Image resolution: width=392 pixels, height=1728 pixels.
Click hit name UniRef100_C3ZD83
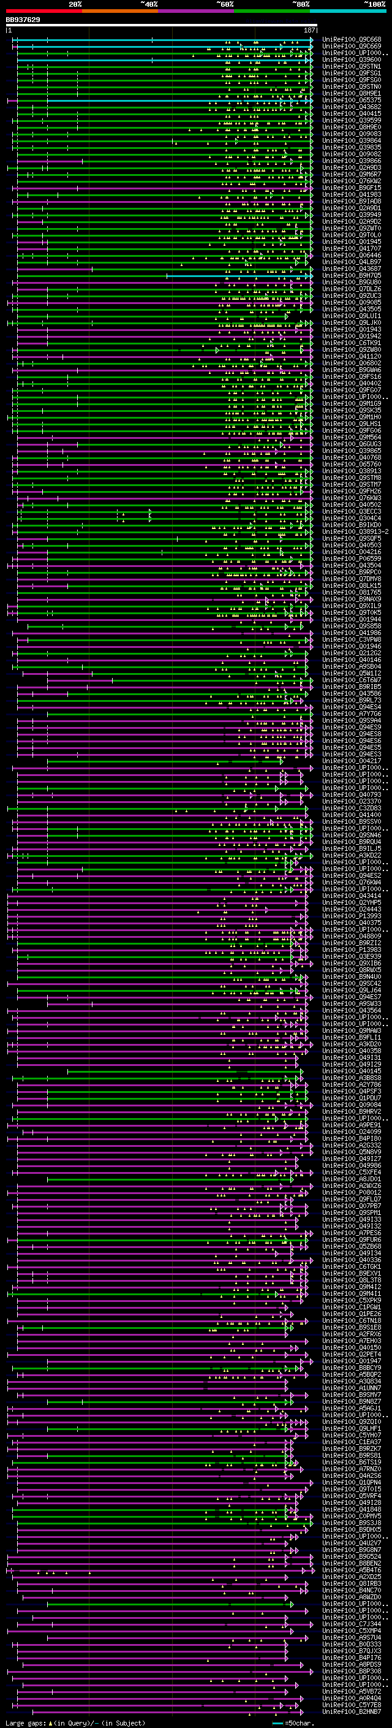coord(352,809)
